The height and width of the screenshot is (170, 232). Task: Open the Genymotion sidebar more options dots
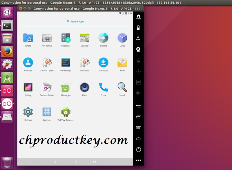(139, 160)
